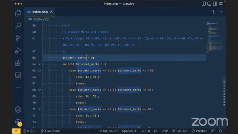238x134 pixels.
Task: Click the echo 'Got D2' line
Action: point(87,96)
